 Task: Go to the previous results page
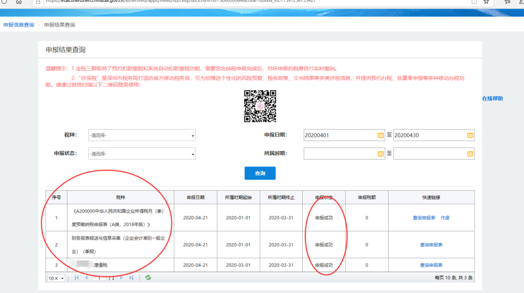pyautogui.click(x=86, y=277)
